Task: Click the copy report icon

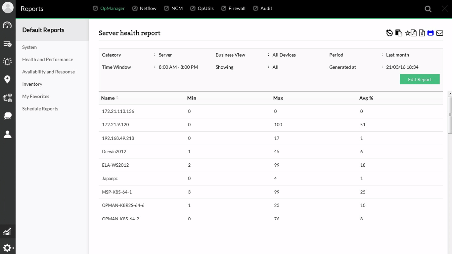Action: click(399, 33)
